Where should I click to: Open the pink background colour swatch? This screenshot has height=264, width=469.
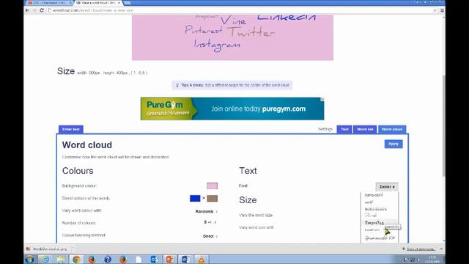(212, 186)
